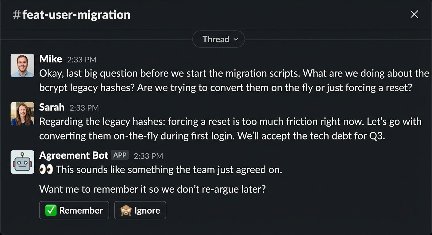The image size is (432, 235).
Task: Close the thread with the X button
Action: pos(414,14)
